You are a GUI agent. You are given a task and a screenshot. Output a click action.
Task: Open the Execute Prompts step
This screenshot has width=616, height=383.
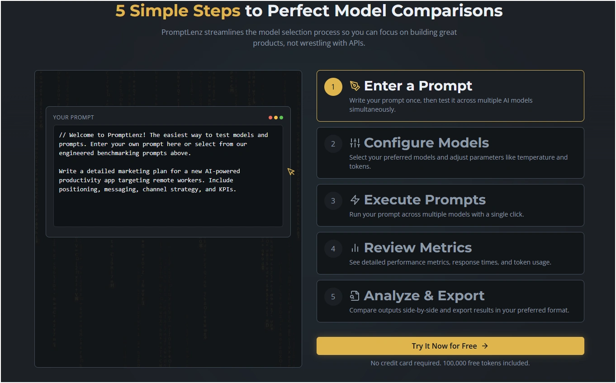424,200
